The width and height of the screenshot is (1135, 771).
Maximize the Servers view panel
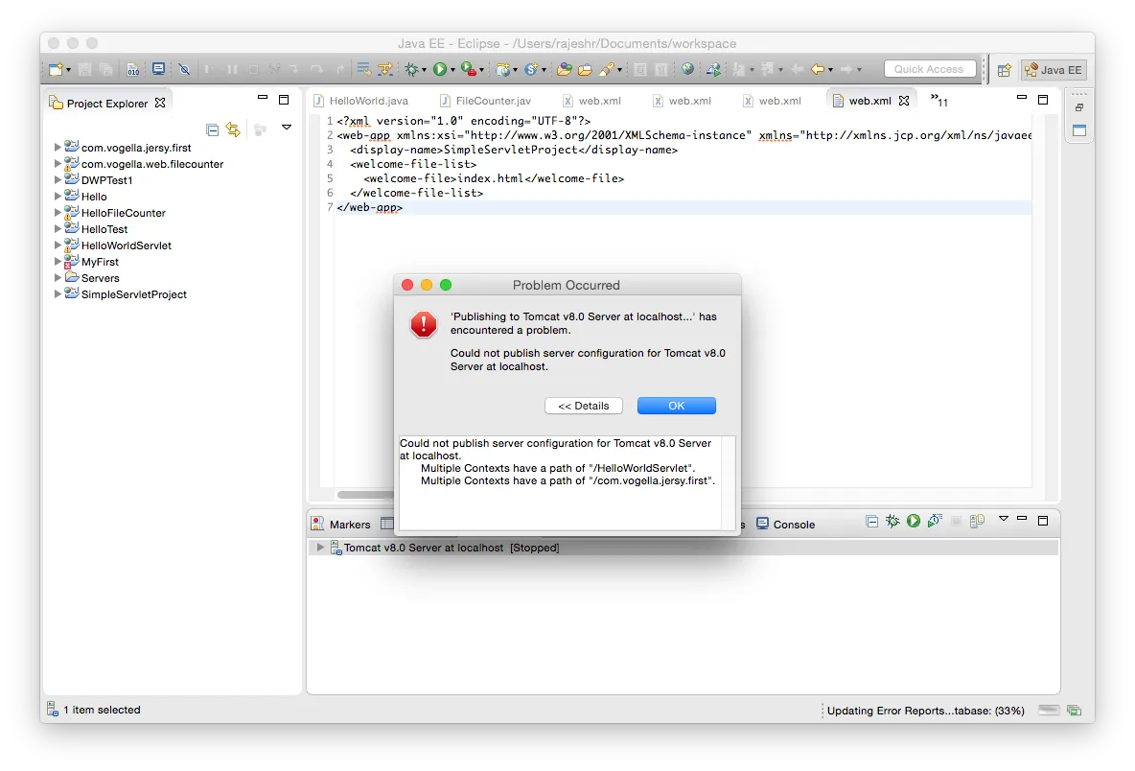pyautogui.click(x=1043, y=521)
